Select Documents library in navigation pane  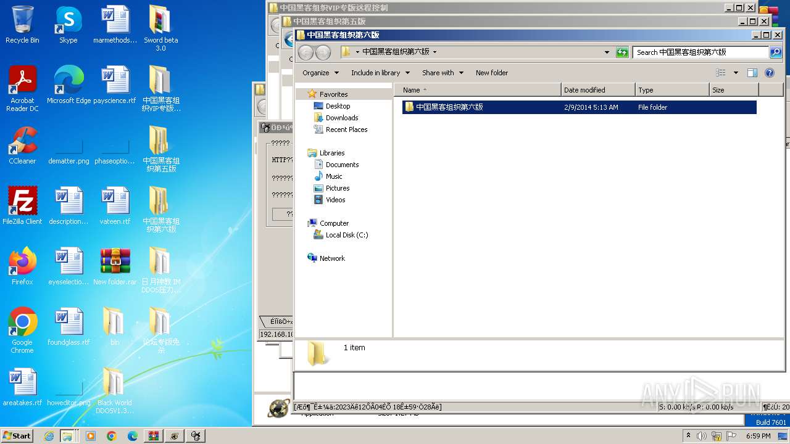[342, 165]
